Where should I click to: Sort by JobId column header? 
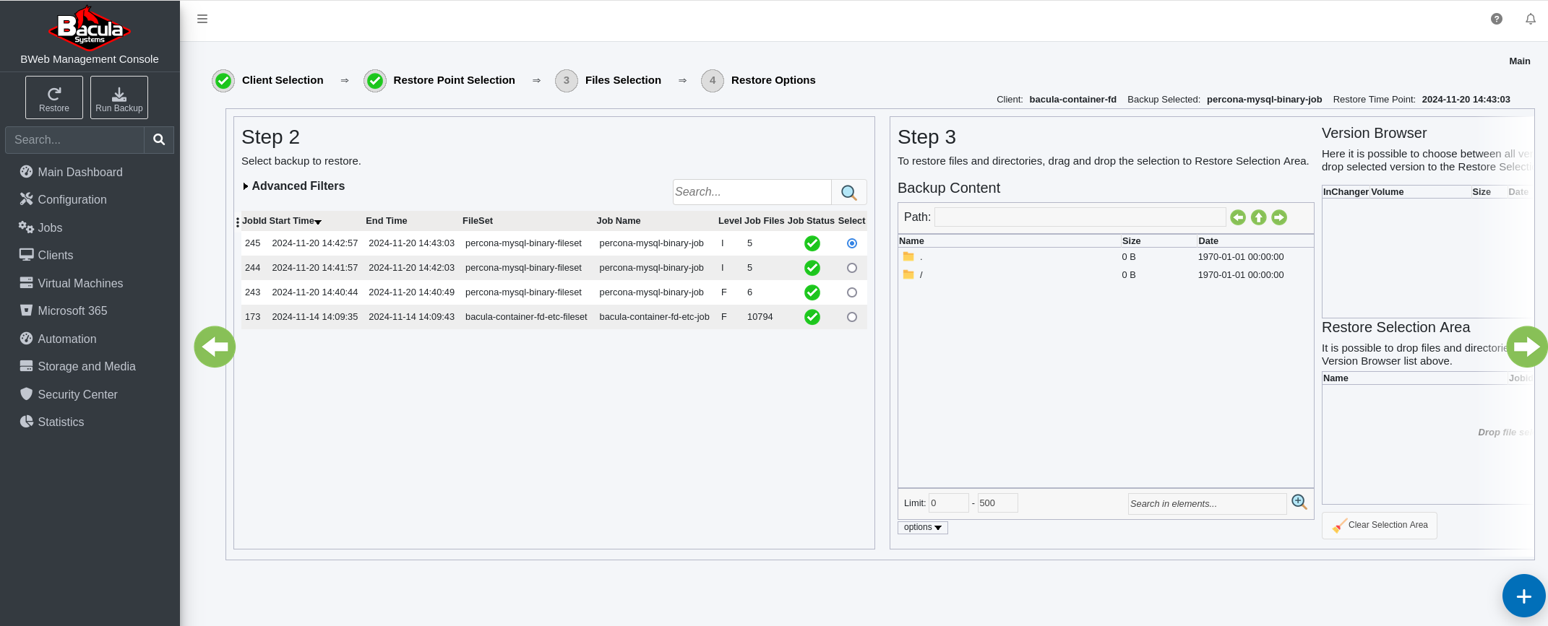[x=254, y=221]
